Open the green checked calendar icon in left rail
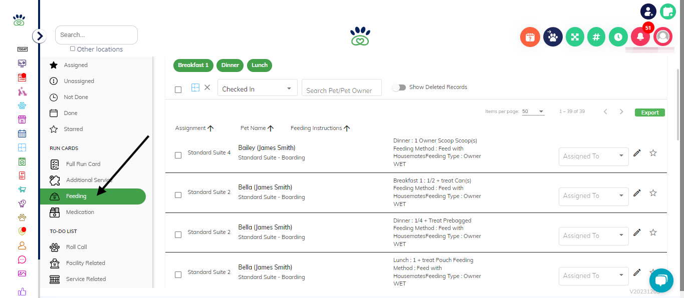The image size is (684, 298). [x=22, y=161]
